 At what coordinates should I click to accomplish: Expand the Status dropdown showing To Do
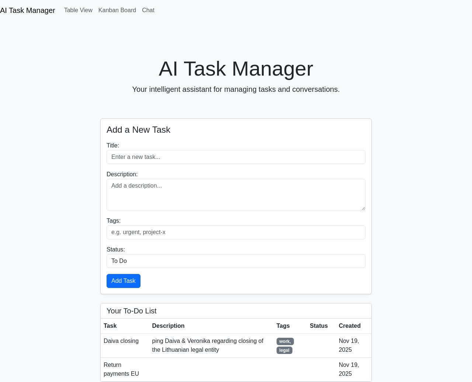coord(236,261)
